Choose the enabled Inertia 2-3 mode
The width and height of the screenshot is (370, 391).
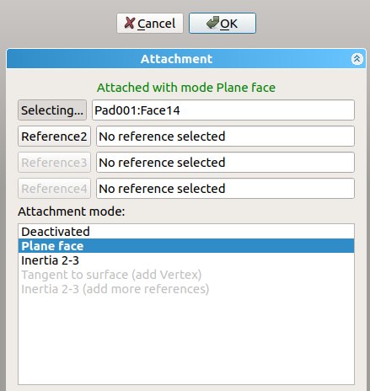(186, 260)
